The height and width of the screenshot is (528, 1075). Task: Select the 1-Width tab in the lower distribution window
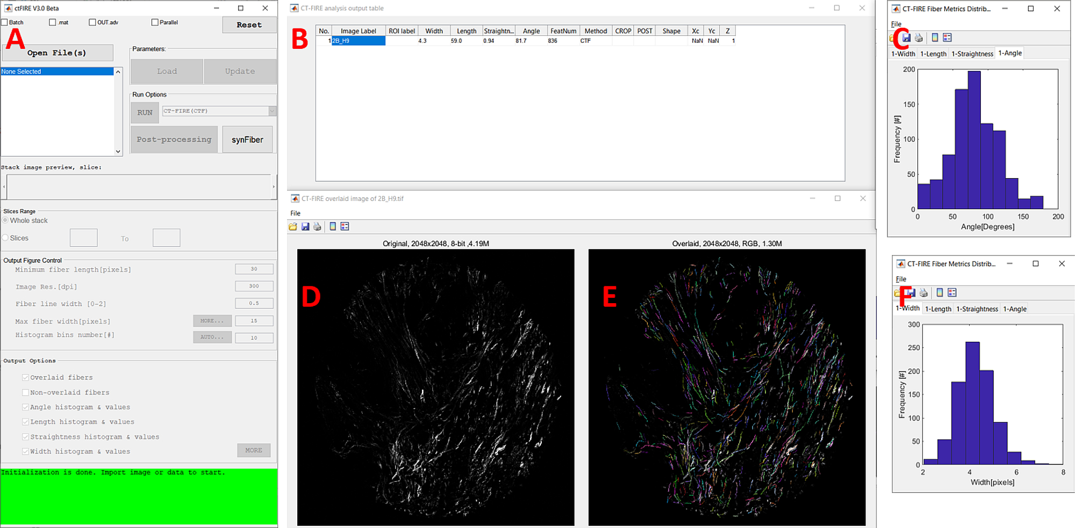[x=908, y=308]
